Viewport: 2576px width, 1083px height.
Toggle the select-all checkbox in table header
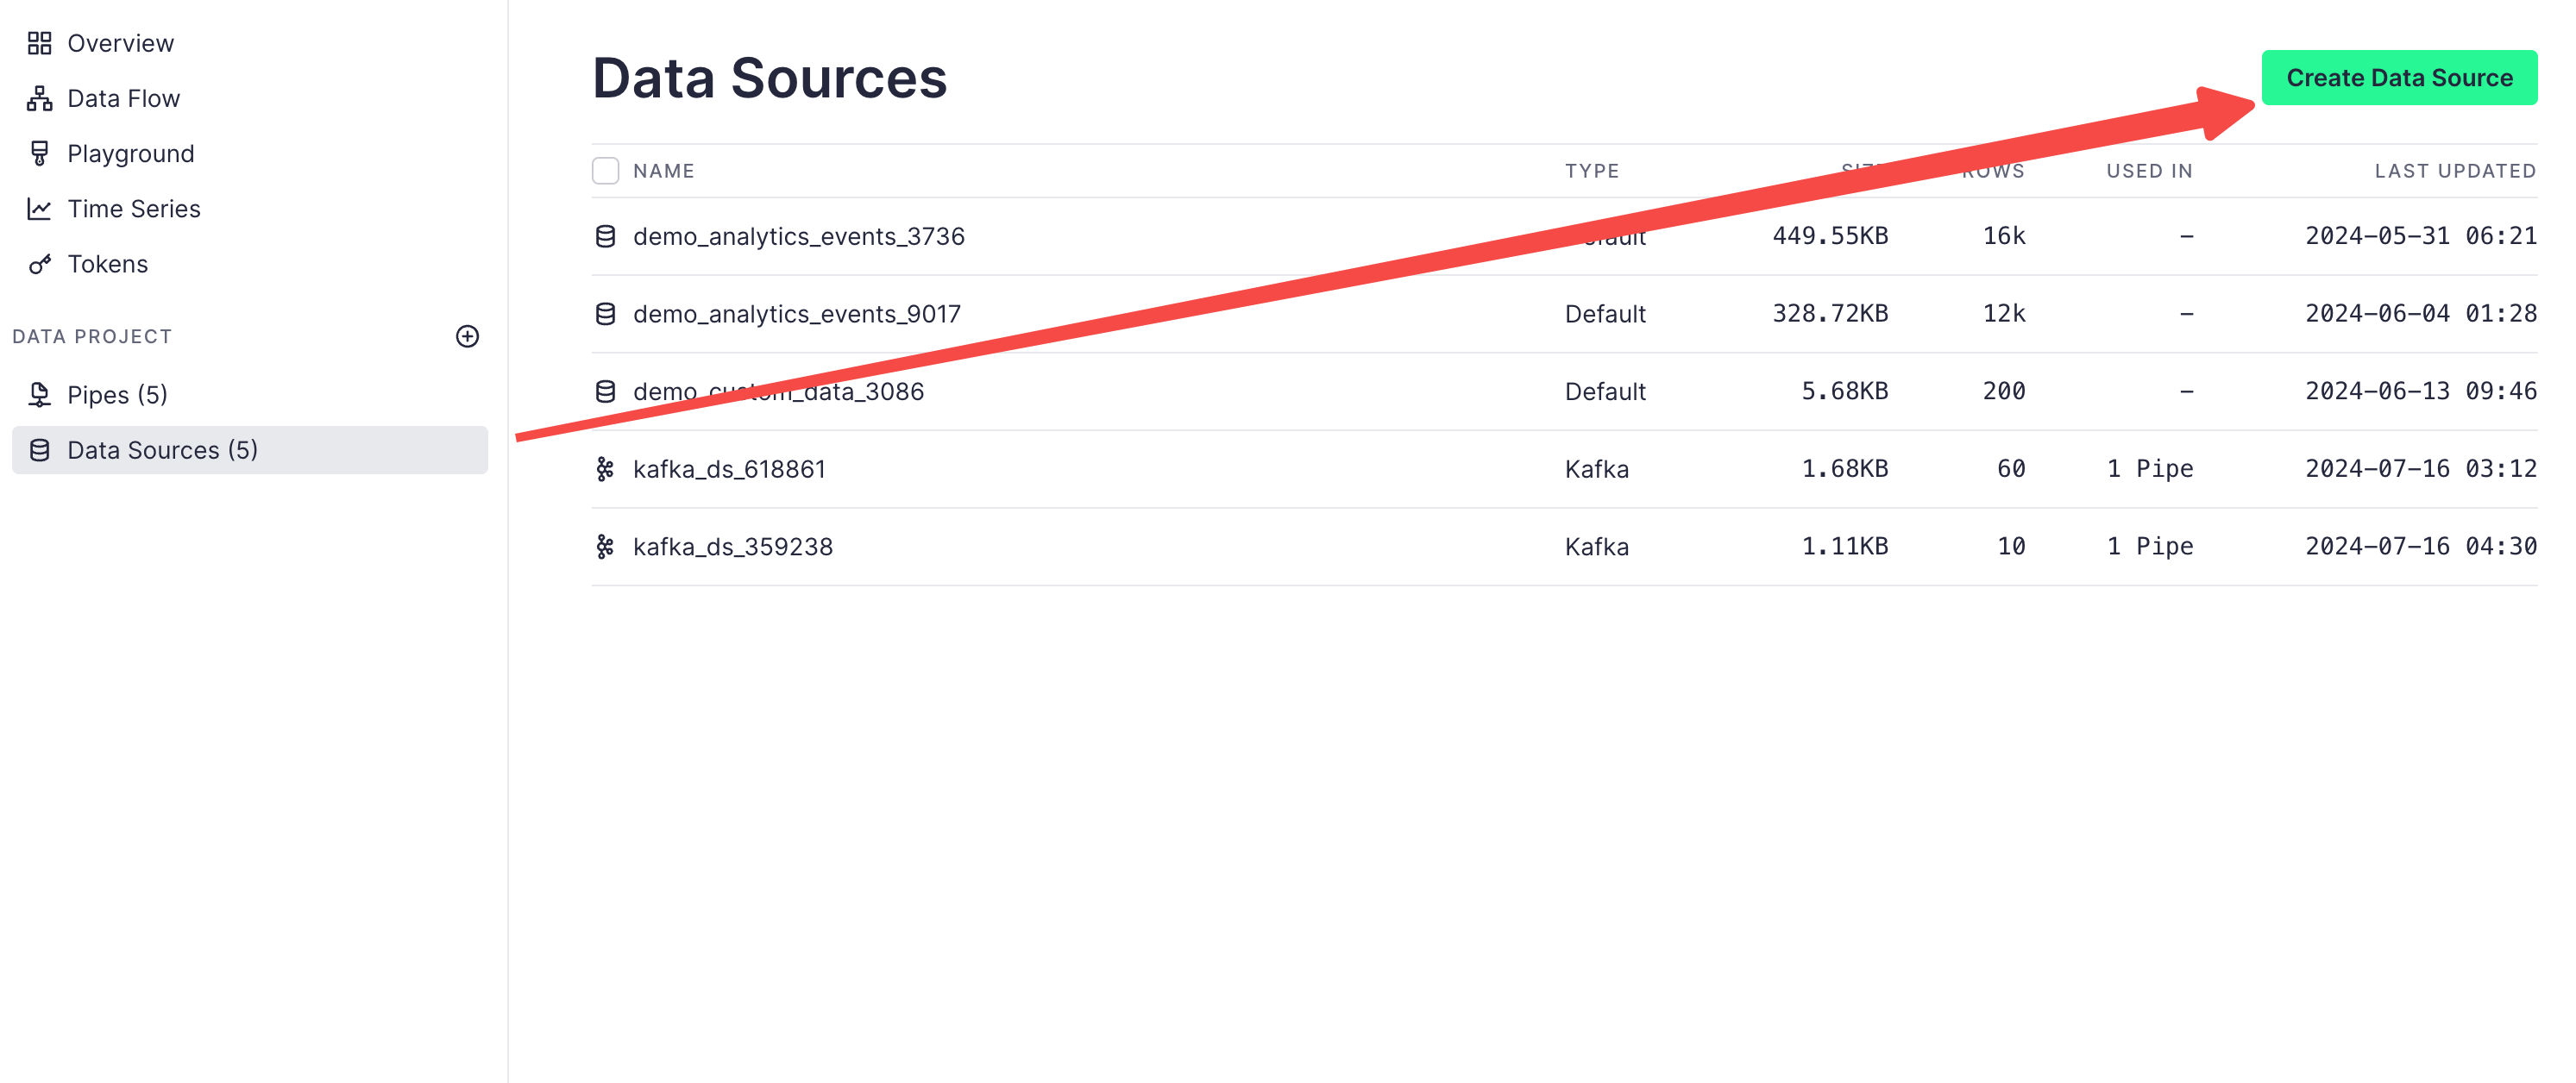click(x=605, y=171)
